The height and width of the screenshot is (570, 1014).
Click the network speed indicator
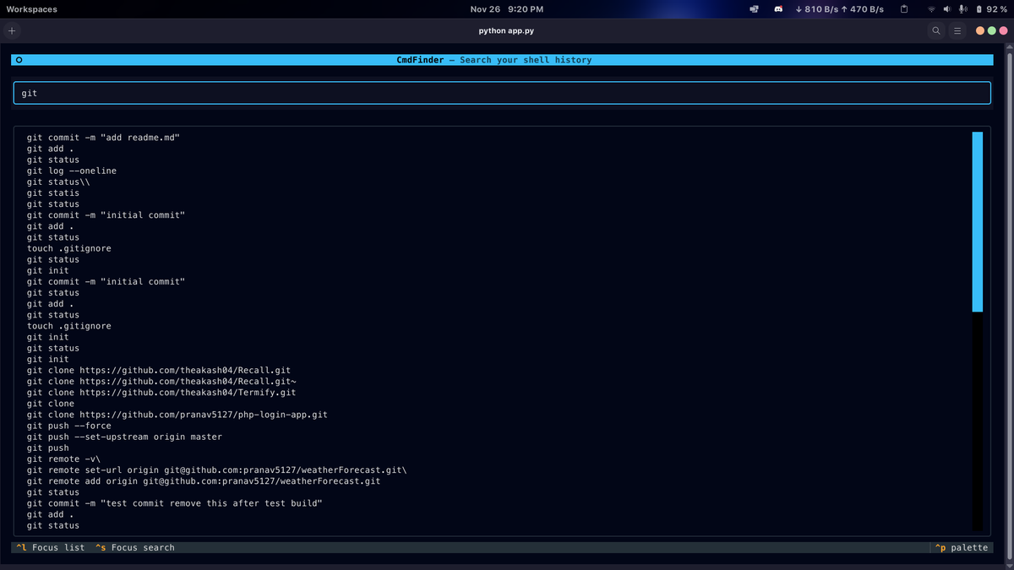(839, 9)
